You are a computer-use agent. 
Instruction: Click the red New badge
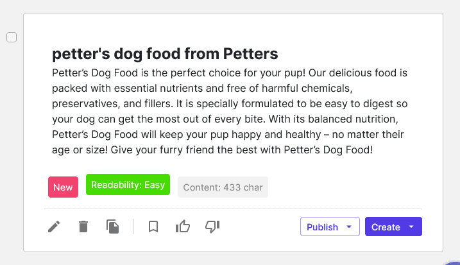coord(63,187)
